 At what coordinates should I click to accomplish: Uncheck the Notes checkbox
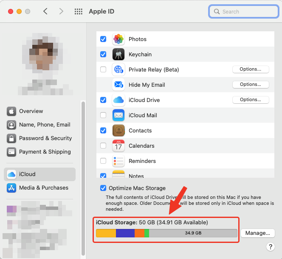click(103, 175)
